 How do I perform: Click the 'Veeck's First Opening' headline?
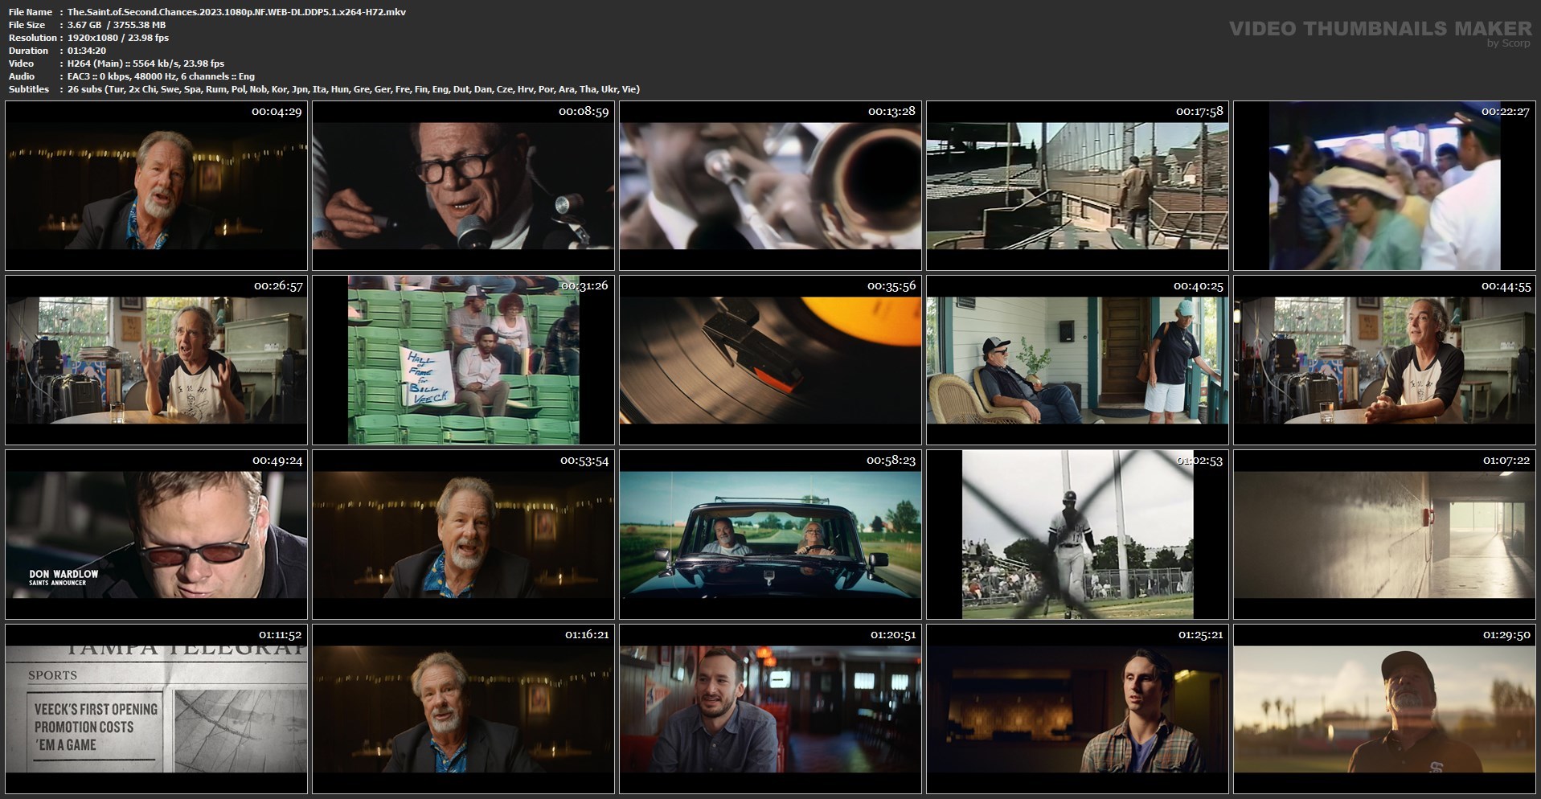point(96,727)
